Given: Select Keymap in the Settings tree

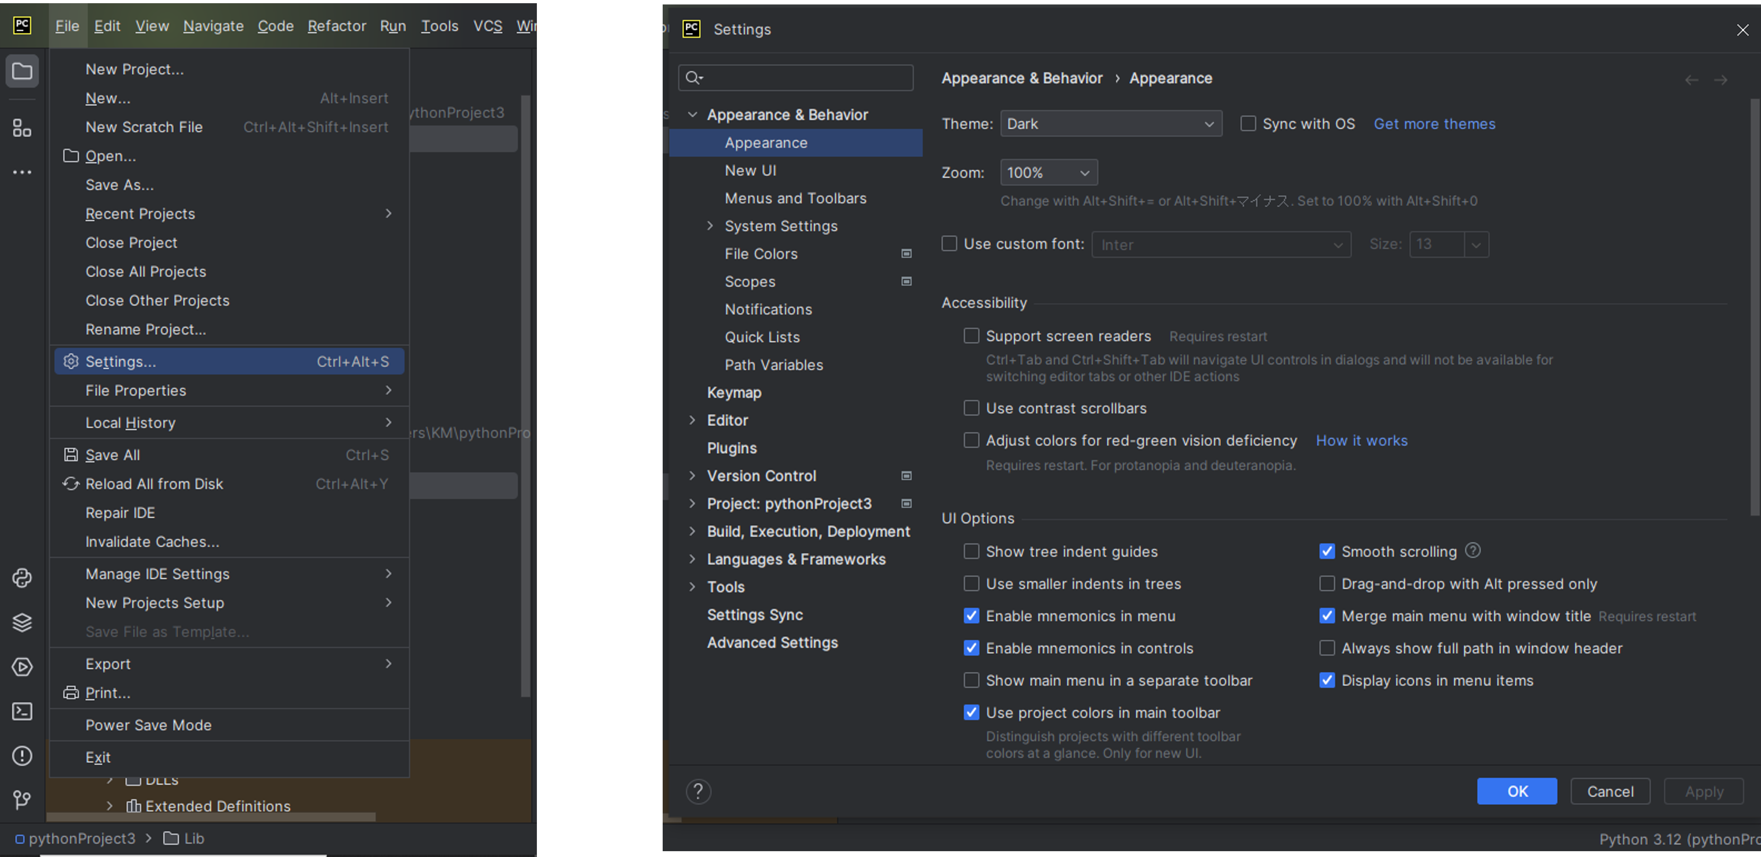Looking at the screenshot, I should (734, 392).
